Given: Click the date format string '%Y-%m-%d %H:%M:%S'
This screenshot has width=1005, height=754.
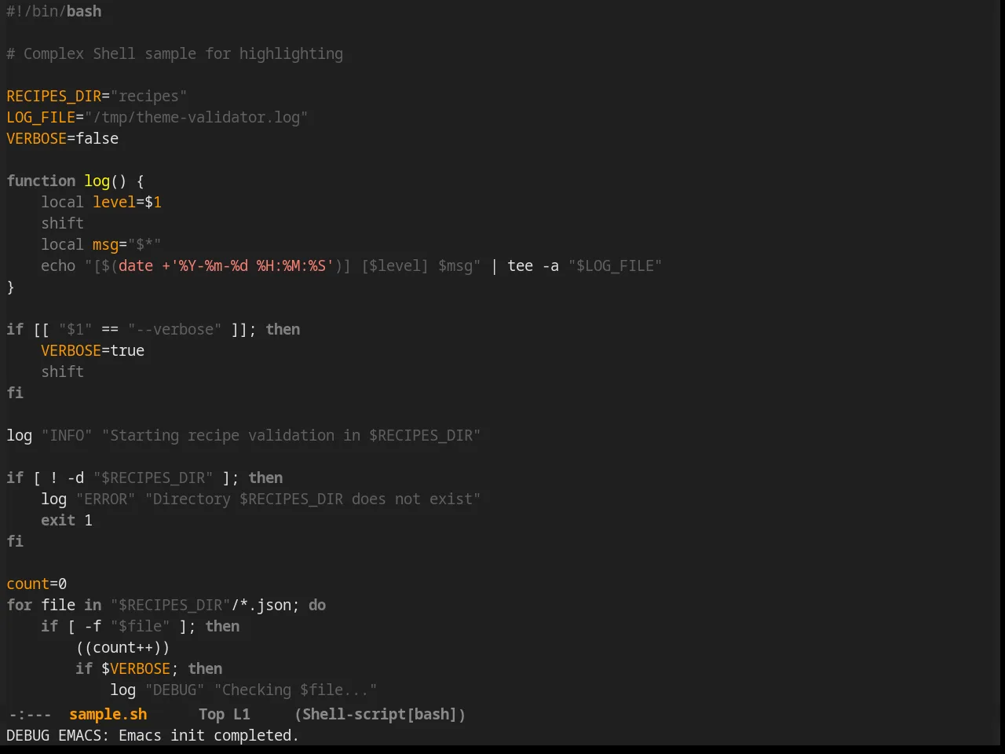Looking at the screenshot, I should click(252, 265).
